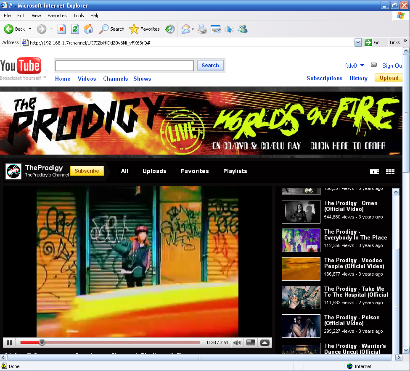
Task: Open the YouTube History link
Action: click(359, 78)
